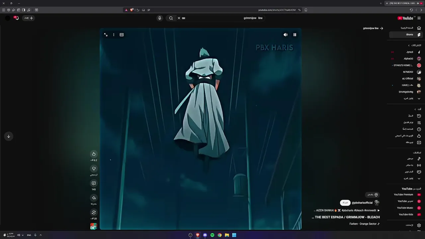Open the SHoNgxBoNg subscription channel
This screenshot has height=239, width=425.
[x=406, y=92]
